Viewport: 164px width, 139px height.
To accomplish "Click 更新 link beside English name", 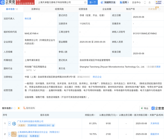I will click(158, 67).
